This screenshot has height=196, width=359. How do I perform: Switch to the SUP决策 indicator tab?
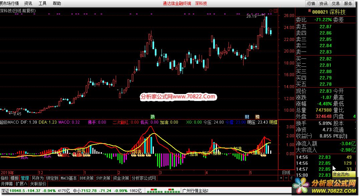(103, 178)
